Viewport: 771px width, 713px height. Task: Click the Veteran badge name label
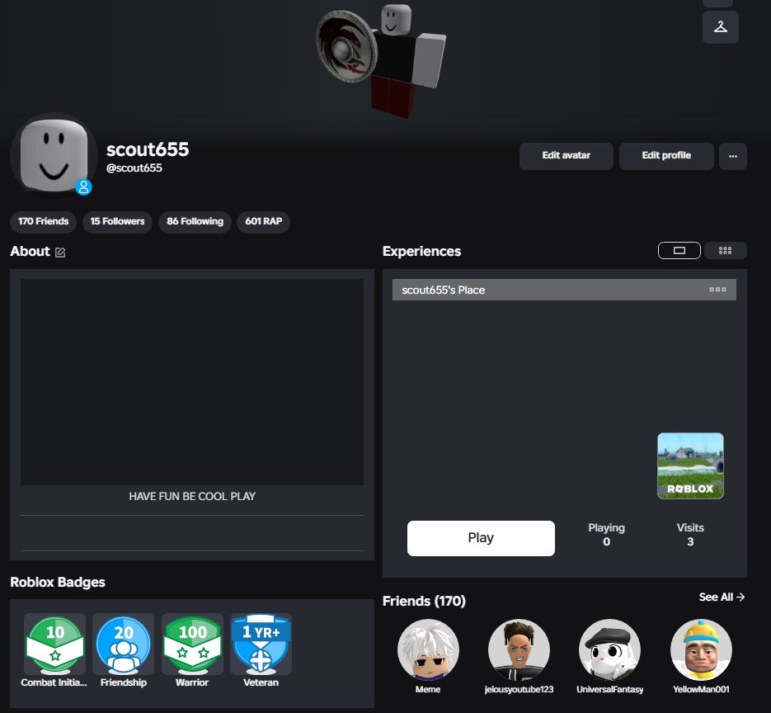tap(261, 682)
